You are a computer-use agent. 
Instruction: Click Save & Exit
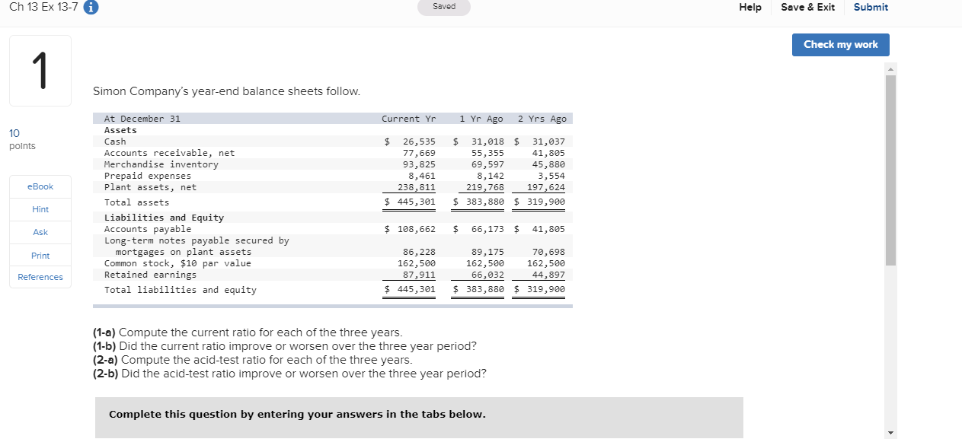pos(807,7)
